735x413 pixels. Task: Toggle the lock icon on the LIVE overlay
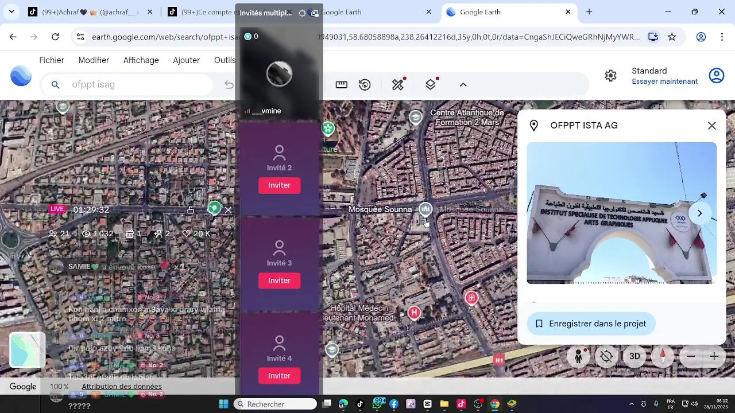pos(191,210)
